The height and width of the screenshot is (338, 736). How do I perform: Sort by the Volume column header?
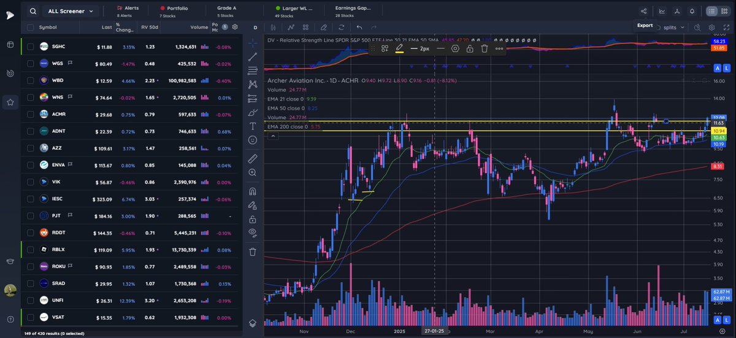click(x=199, y=28)
